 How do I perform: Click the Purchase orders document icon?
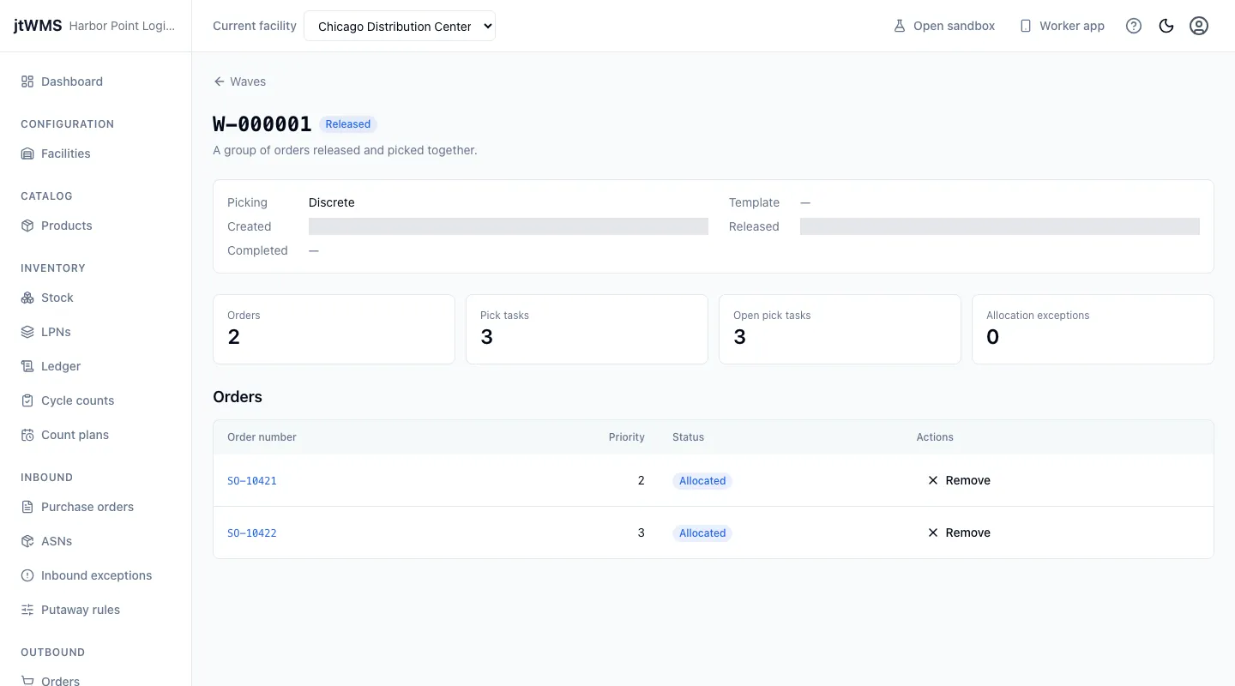point(27,507)
